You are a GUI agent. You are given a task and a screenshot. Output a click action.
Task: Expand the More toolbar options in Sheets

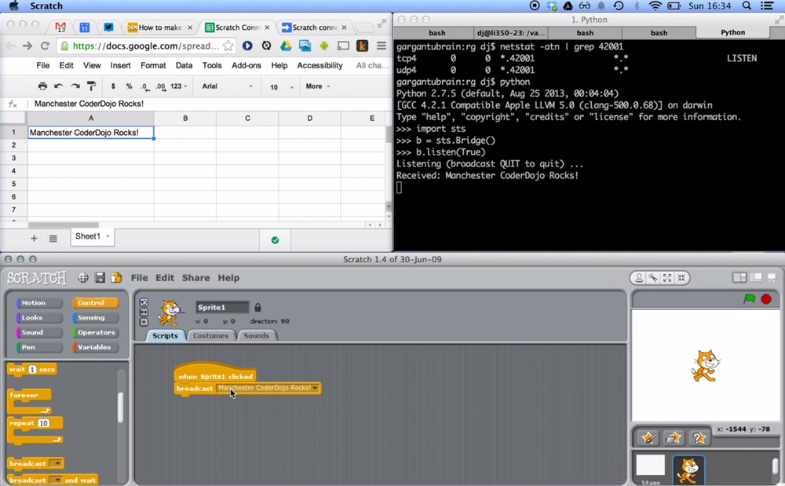[317, 86]
